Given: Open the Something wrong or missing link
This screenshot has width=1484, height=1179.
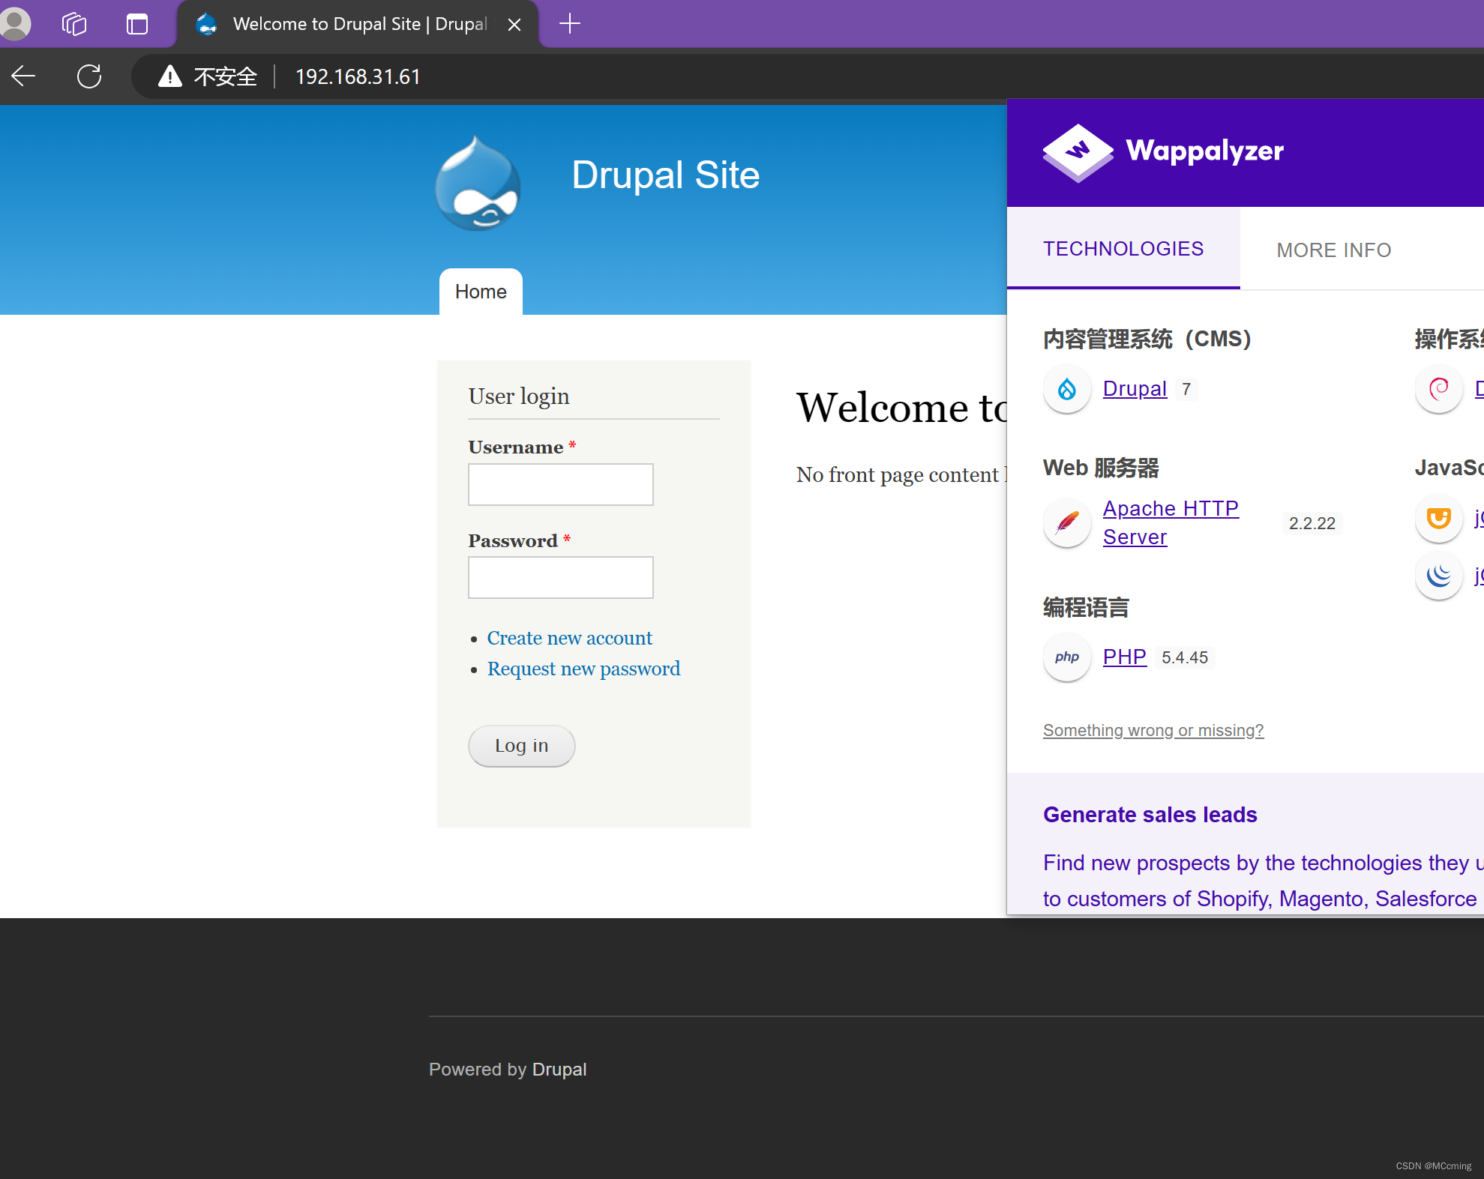Looking at the screenshot, I should coord(1153,730).
